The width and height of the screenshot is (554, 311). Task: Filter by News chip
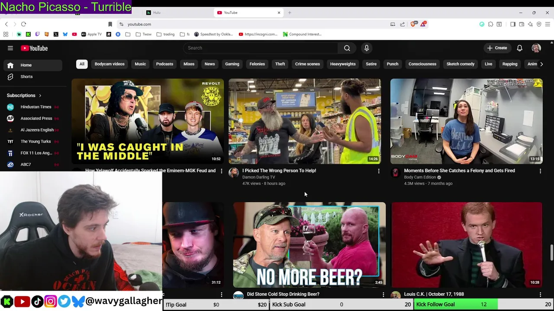(209, 64)
